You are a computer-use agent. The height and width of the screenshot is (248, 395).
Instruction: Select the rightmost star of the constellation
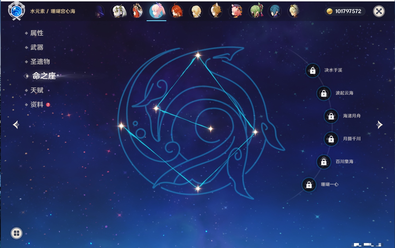[255, 132]
